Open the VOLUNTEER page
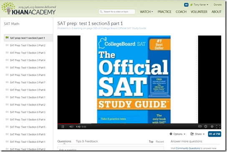The height and width of the screenshot is (152, 227). [x=199, y=12]
